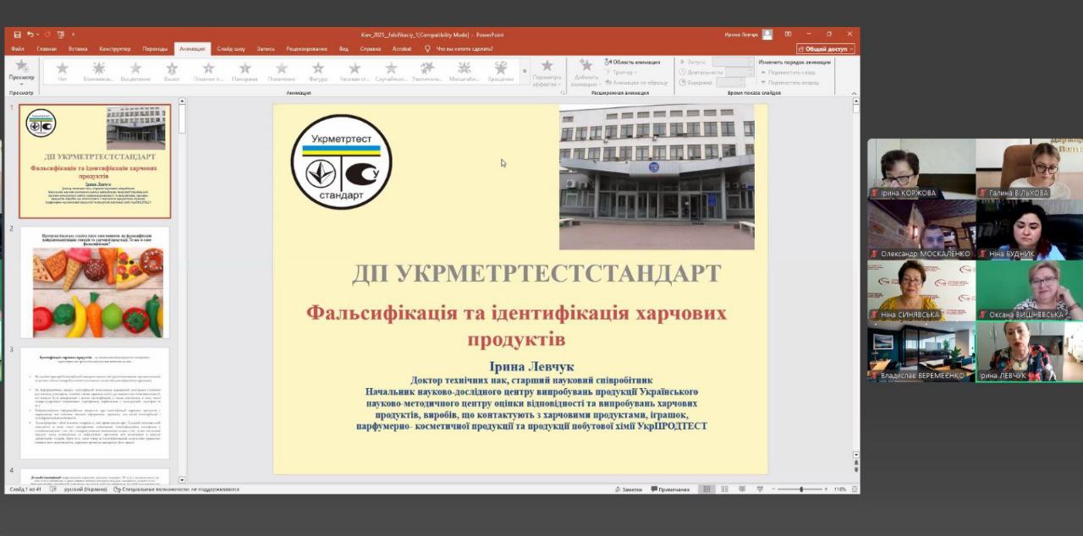Image resolution: width=1083 pixels, height=536 pixels.
Task: Select the 'Фигура' shape animation effect
Action: pyautogui.click(x=317, y=72)
